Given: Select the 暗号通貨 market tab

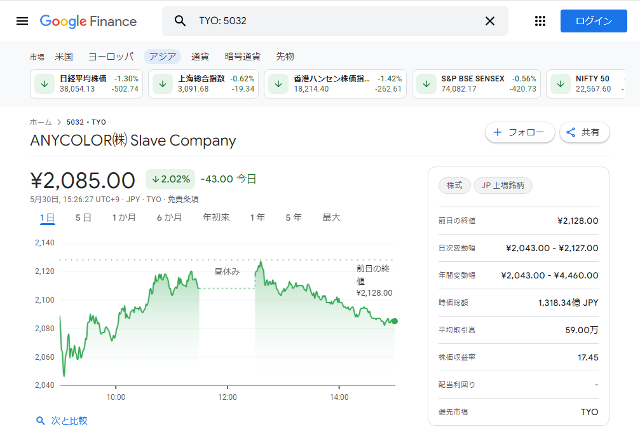Looking at the screenshot, I should click(x=242, y=57).
